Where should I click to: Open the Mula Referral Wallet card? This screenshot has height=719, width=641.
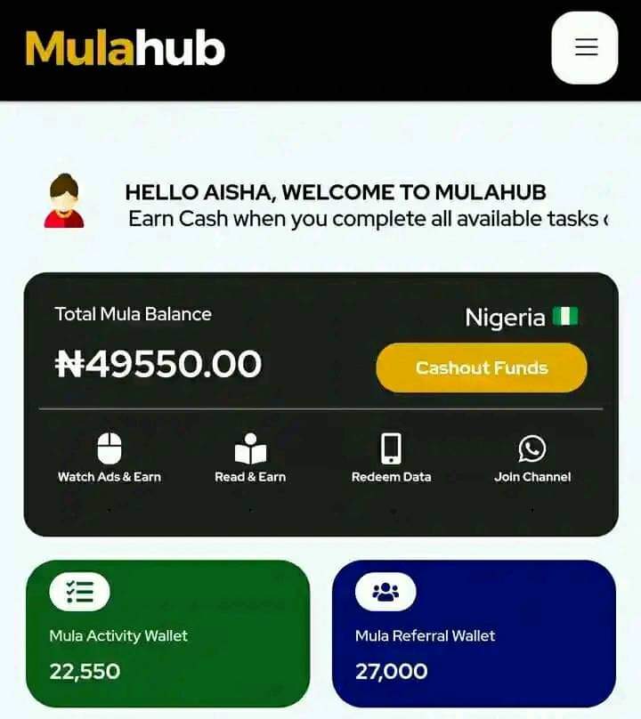point(474,634)
